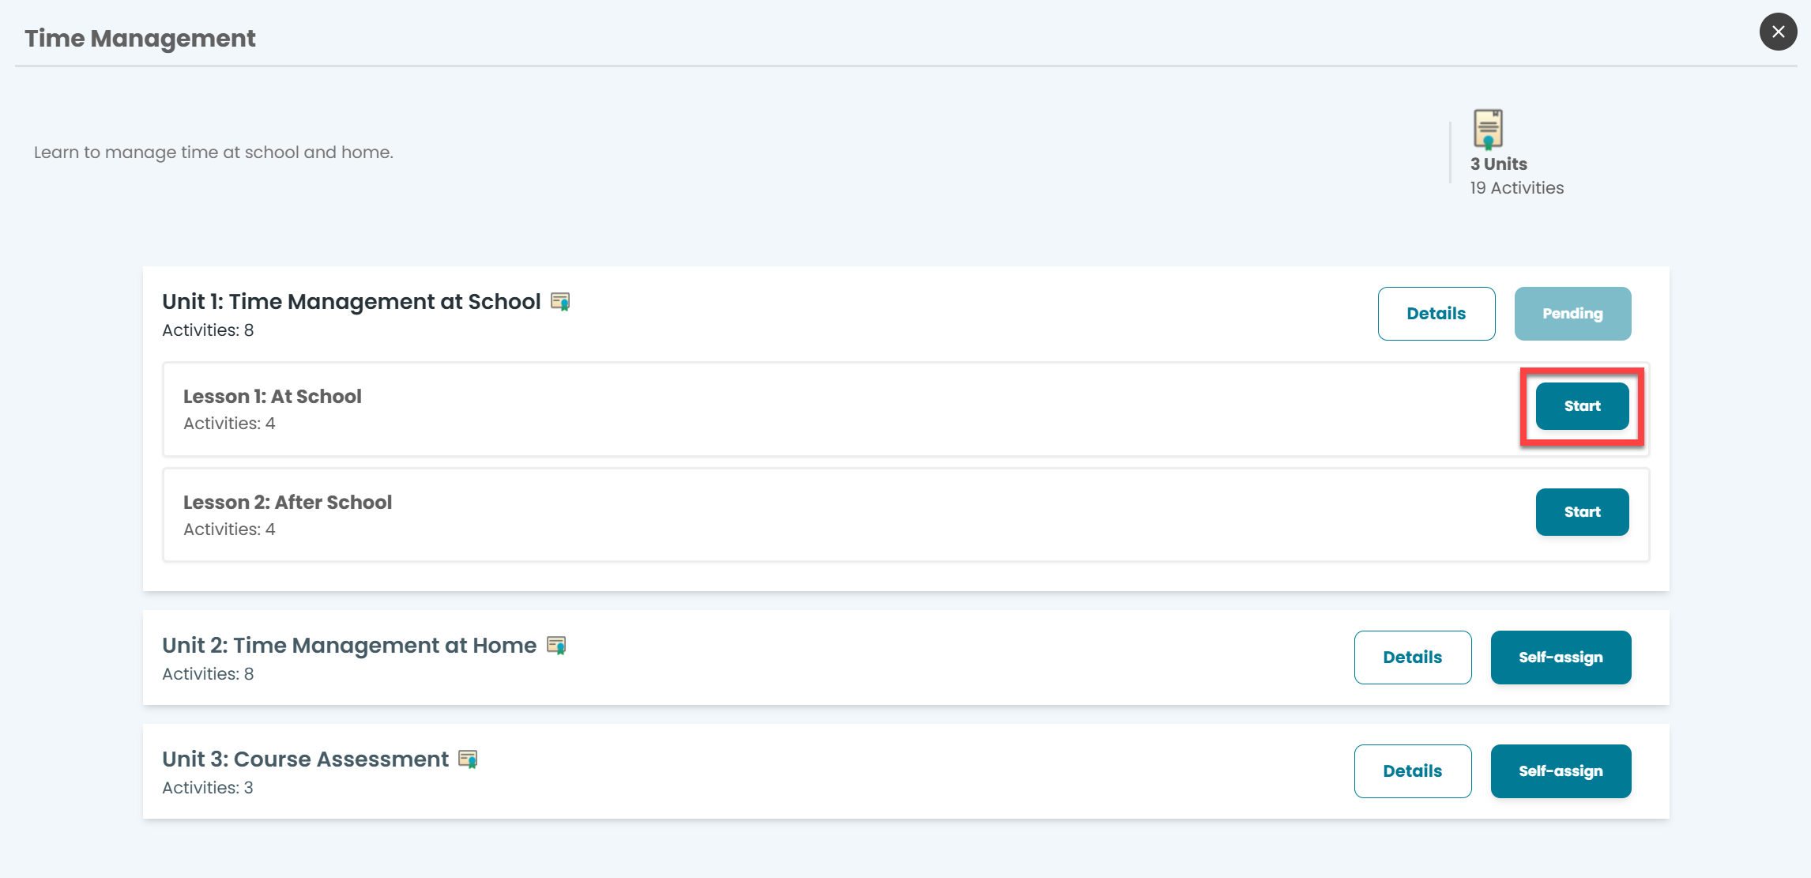Select the Lesson 1: At School title
The height and width of the screenshot is (878, 1811).
pyautogui.click(x=273, y=397)
